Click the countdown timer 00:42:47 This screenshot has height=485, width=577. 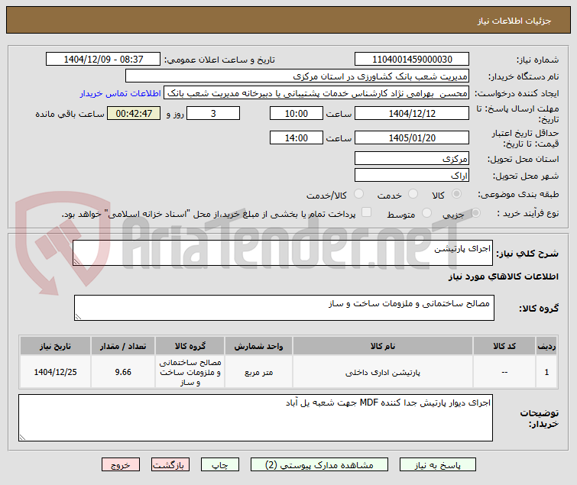134,113
